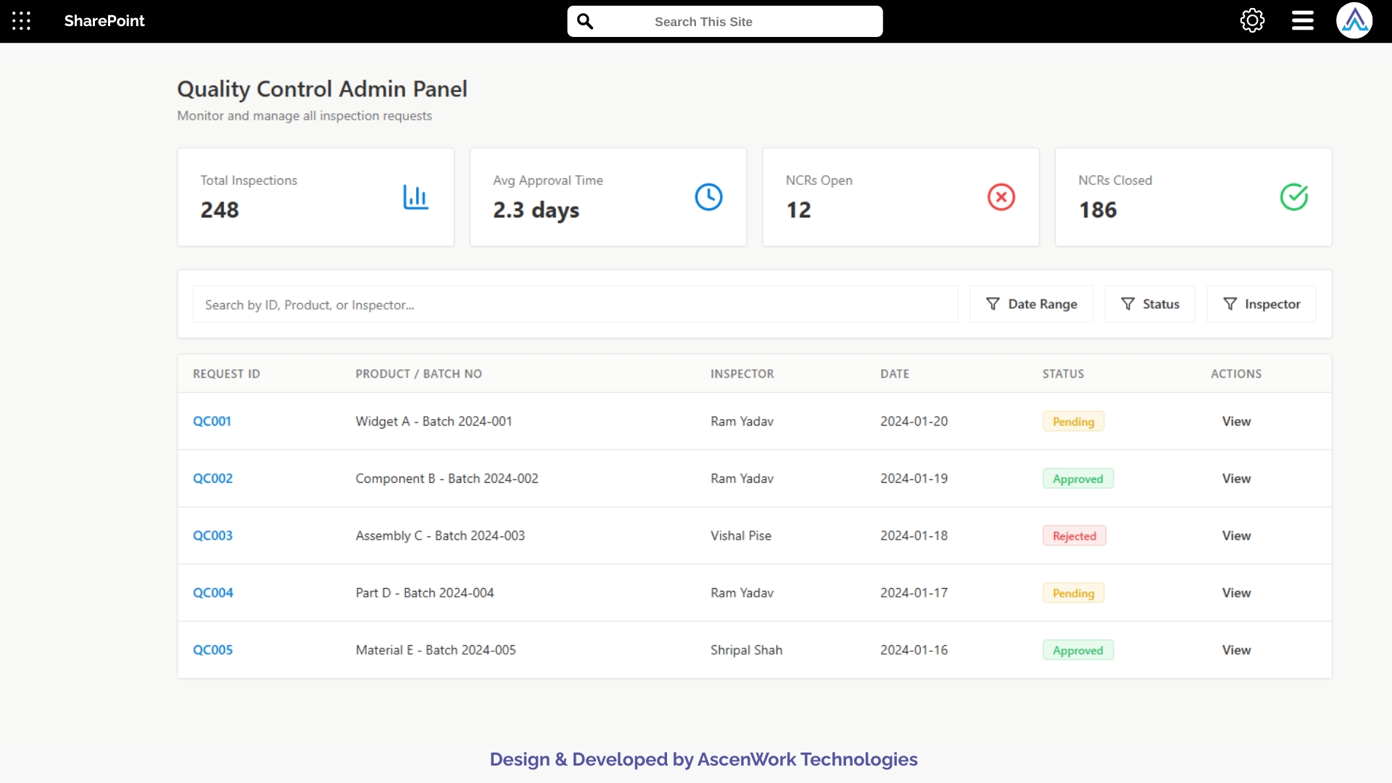Click the red X icon on NCRs Open

coord(1001,196)
